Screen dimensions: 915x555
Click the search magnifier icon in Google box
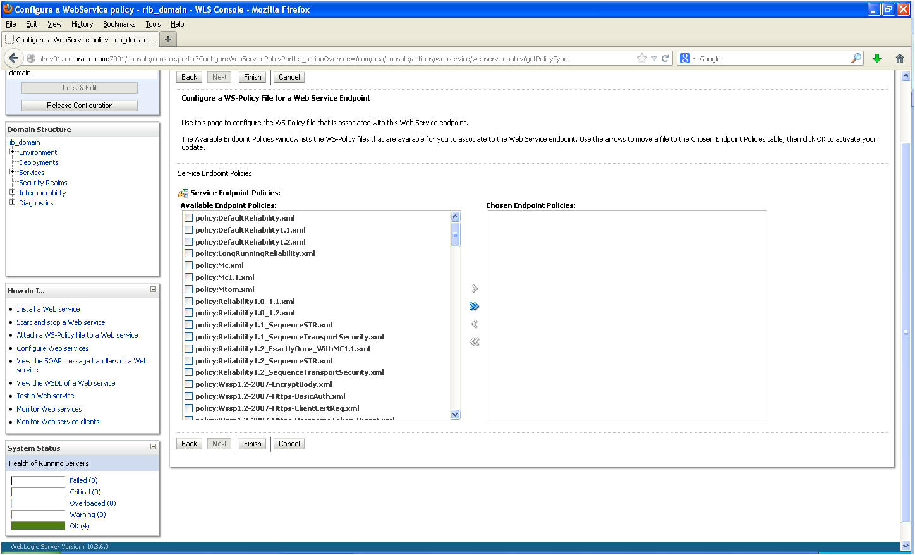coord(856,58)
